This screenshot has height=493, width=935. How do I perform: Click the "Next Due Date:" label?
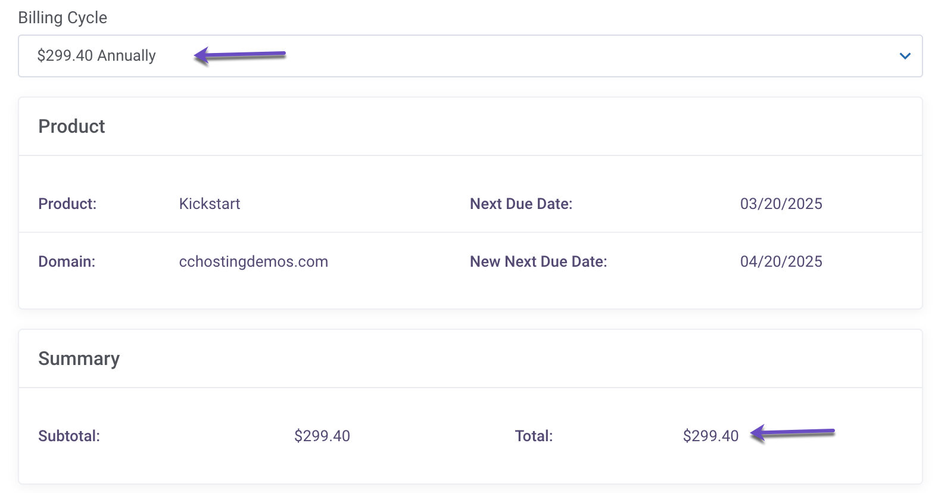point(521,204)
